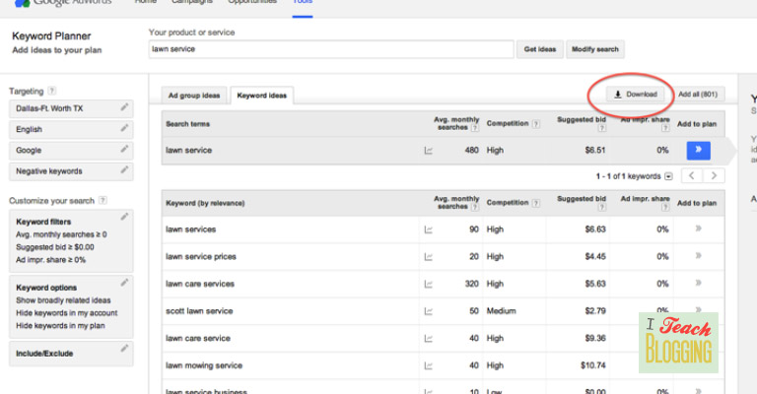Edit the Include/Exclude settings

124,349
